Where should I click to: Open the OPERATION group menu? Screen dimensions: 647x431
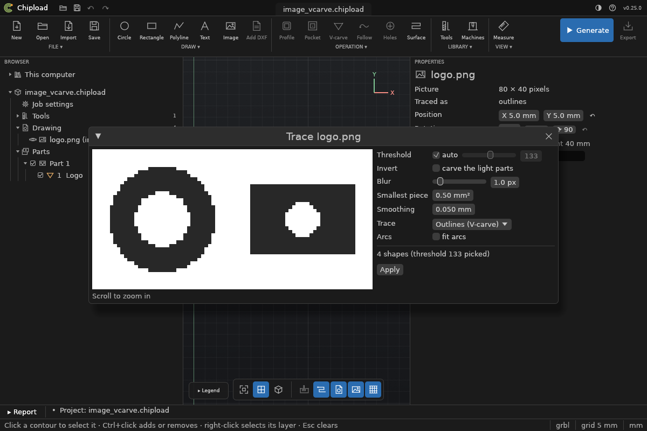point(351,47)
